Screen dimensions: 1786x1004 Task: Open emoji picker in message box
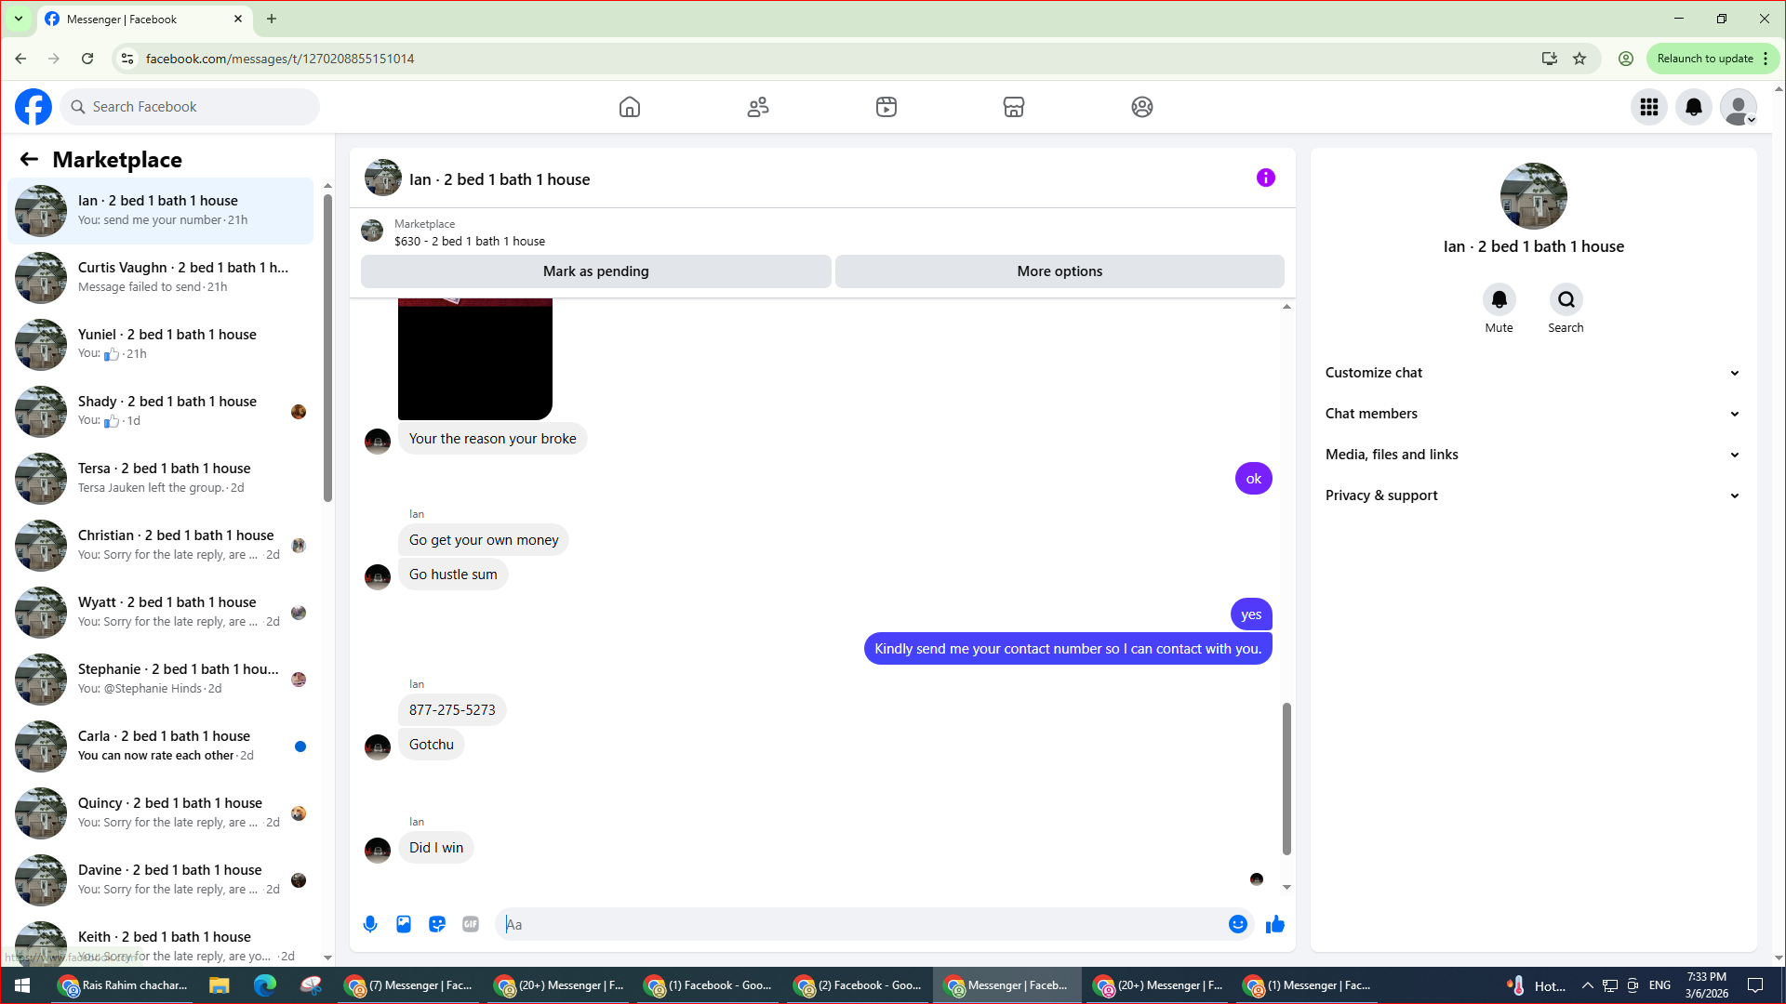pos(1237,924)
